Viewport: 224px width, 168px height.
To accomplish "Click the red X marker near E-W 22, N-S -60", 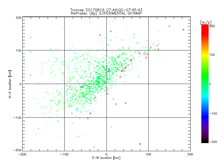I will point(116,104).
